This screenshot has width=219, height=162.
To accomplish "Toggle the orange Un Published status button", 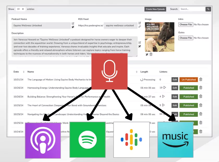I will point(188,80).
